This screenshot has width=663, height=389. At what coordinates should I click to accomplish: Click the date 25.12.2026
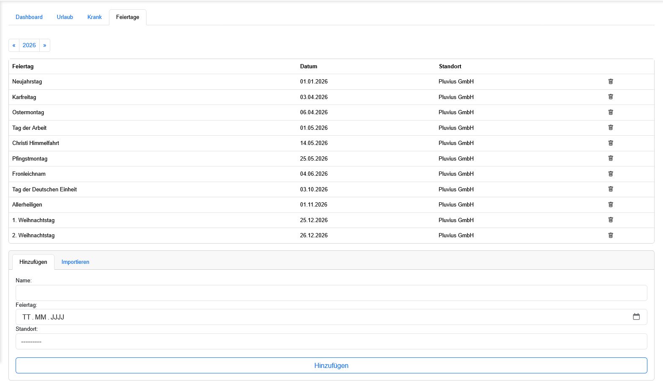click(314, 220)
